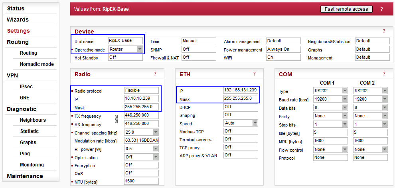Click the help question mark in Device panel
Image resolution: width=395 pixels, height=188 pixels.
tap(384, 31)
